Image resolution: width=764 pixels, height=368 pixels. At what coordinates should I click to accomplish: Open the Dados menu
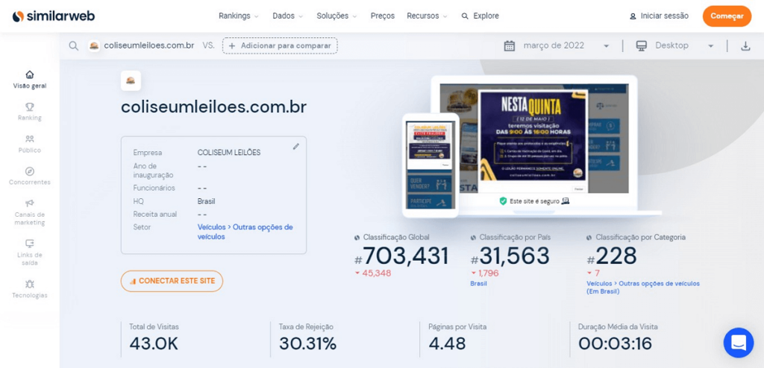(x=287, y=16)
